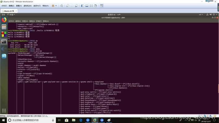The image size is (219, 123).
Task: Close the Ubuntu 64 位 VM tab
Action: coord(16,11)
